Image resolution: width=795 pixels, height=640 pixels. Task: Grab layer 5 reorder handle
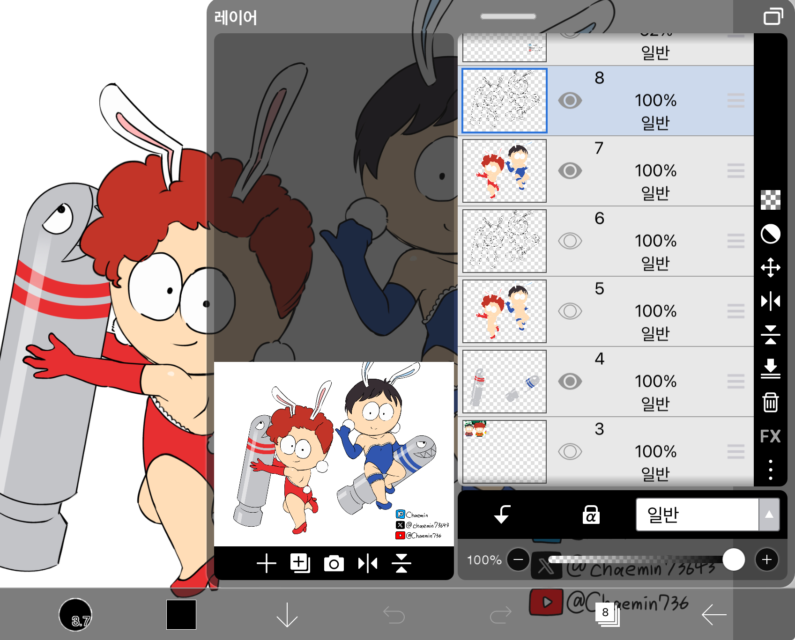(736, 311)
